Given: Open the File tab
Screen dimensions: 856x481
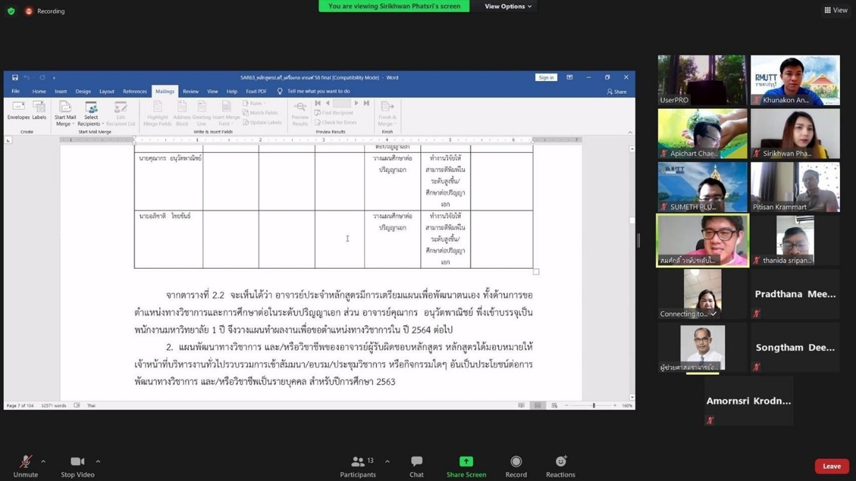Looking at the screenshot, I should point(16,91).
